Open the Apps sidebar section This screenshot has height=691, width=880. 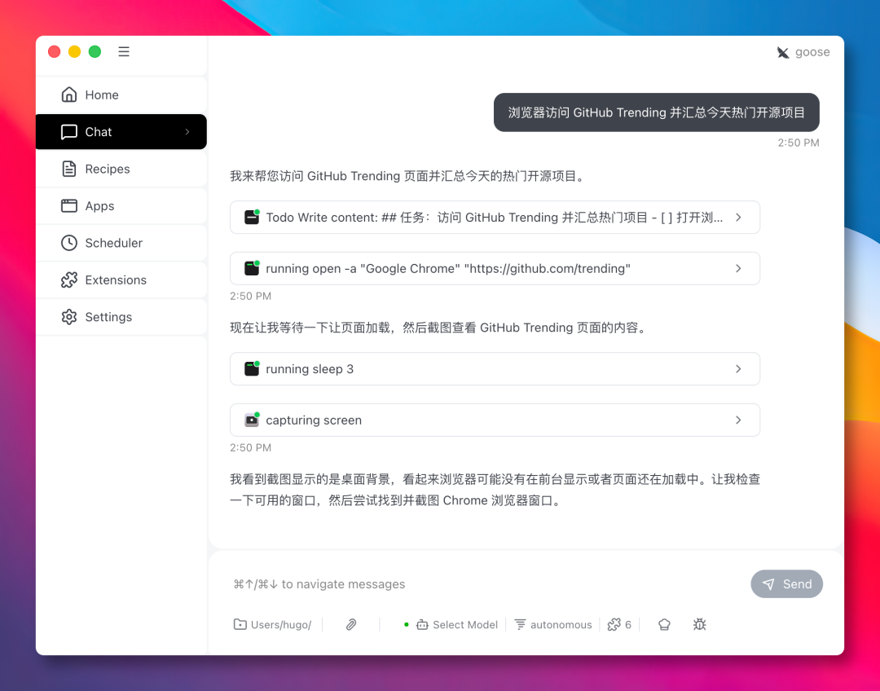pyautogui.click(x=99, y=206)
